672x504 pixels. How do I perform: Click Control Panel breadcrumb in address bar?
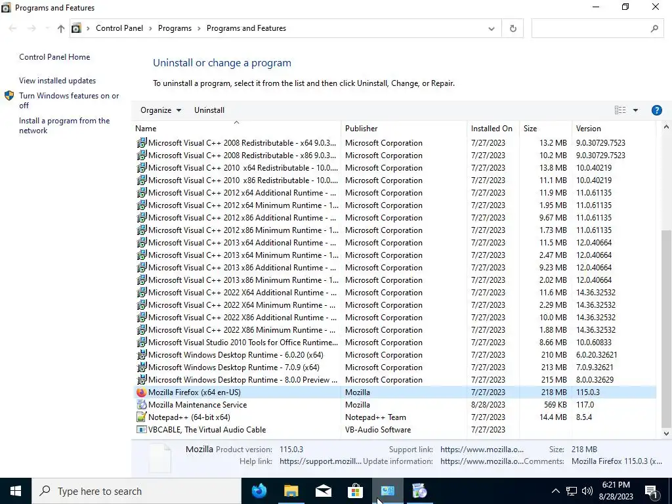(x=119, y=28)
